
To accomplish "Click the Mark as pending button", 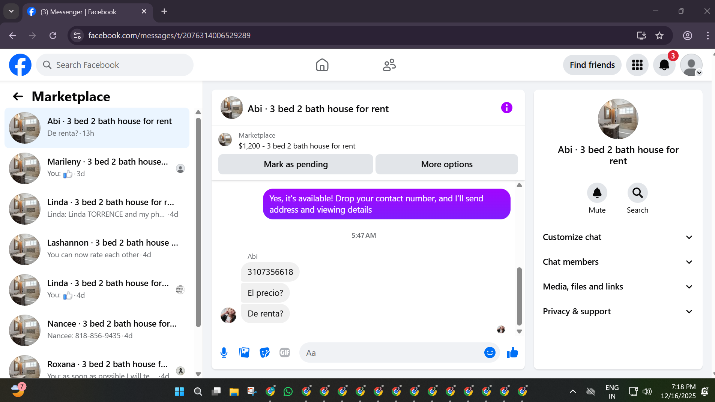I will click(296, 164).
